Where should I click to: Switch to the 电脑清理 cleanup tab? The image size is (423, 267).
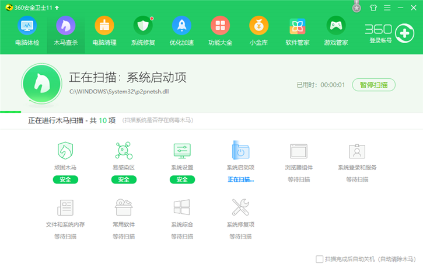(x=104, y=31)
